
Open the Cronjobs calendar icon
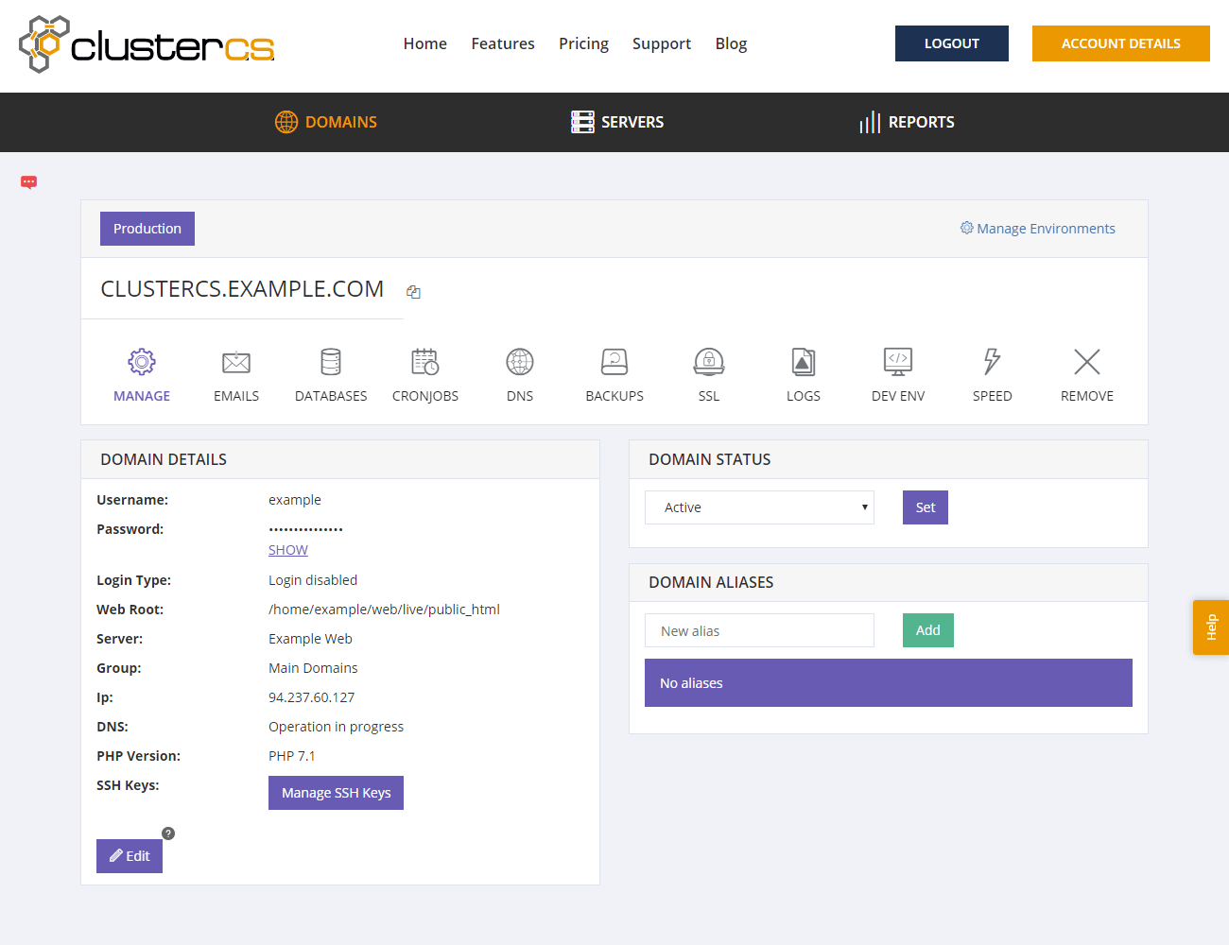pyautogui.click(x=425, y=363)
